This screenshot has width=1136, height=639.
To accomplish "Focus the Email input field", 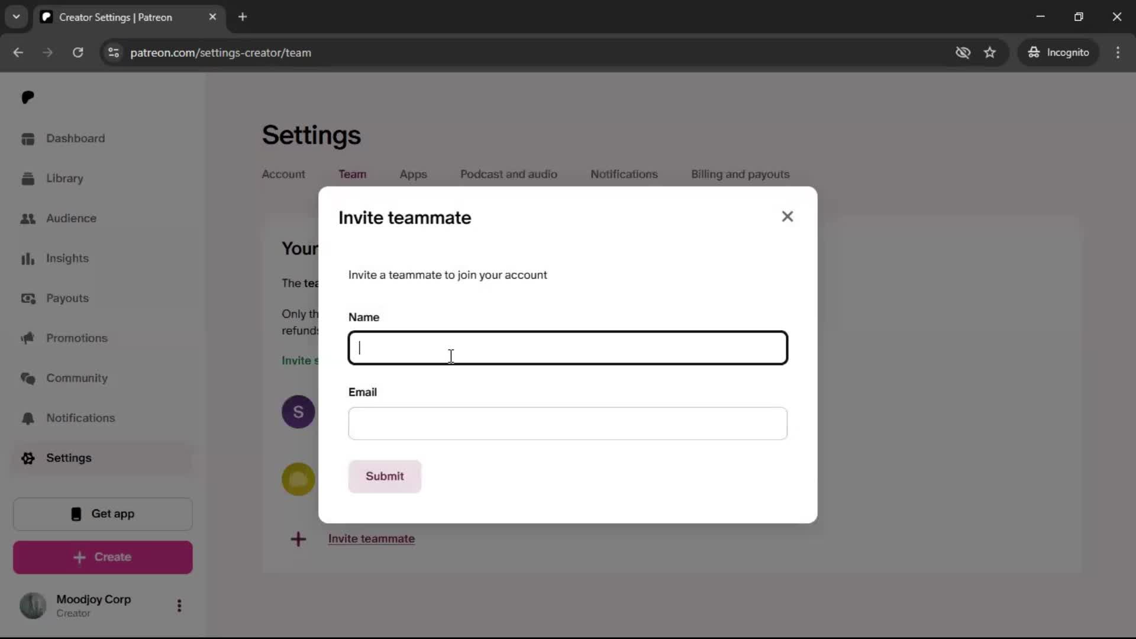I will pos(567,424).
